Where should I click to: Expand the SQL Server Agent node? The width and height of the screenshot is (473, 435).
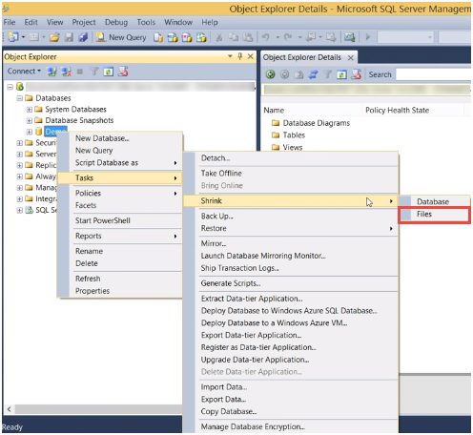[20, 210]
